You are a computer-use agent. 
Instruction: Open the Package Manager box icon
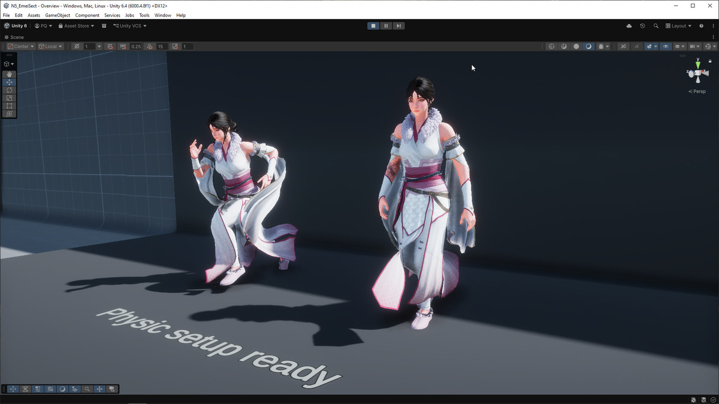pos(104,26)
